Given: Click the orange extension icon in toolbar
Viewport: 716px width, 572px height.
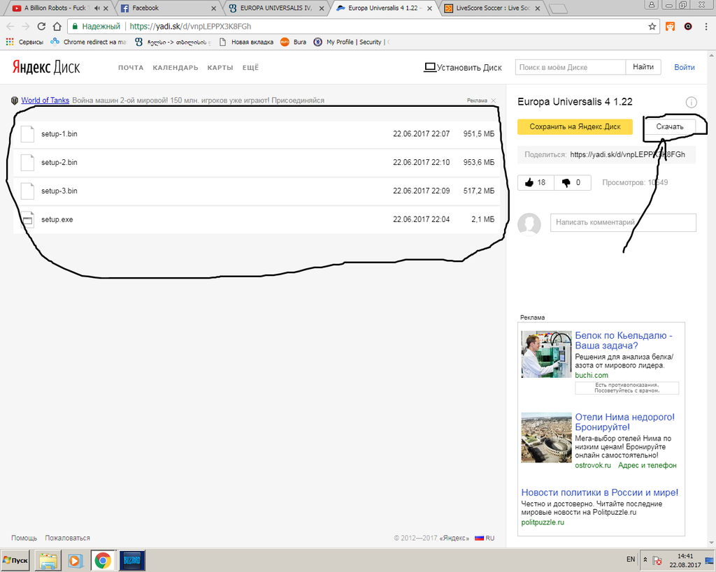Looking at the screenshot, I should click(x=671, y=27).
